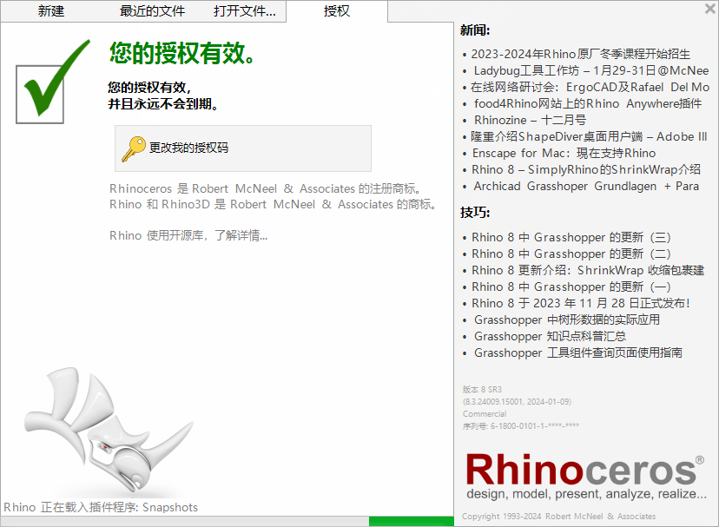Open Rhino 8 – SimplyRhino的ShrinkWrap介绍 link

[586, 169]
